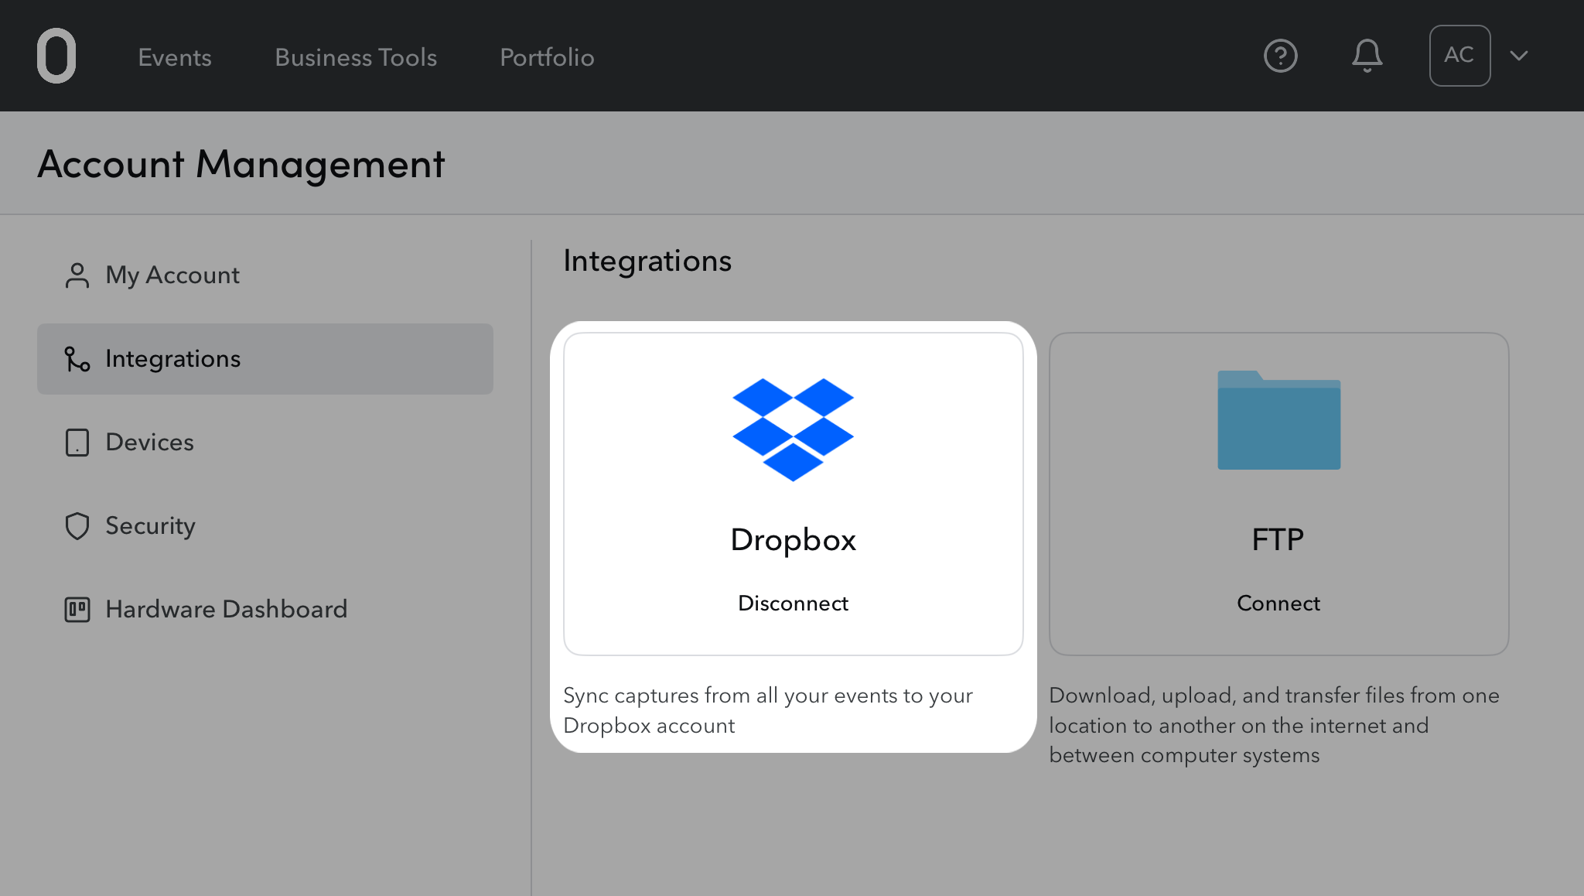1584x896 pixels.
Task: Click the My Account person icon
Action: pyautogui.click(x=77, y=275)
